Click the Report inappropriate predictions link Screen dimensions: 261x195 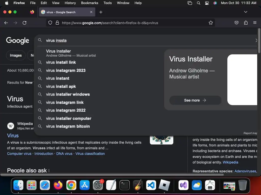[250, 133]
